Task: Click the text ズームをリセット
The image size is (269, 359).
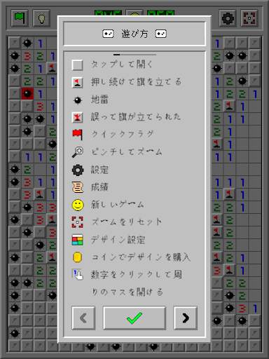Action: pos(126,222)
